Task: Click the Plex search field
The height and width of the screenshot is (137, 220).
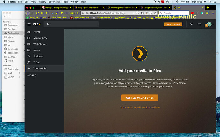Action: (71, 24)
